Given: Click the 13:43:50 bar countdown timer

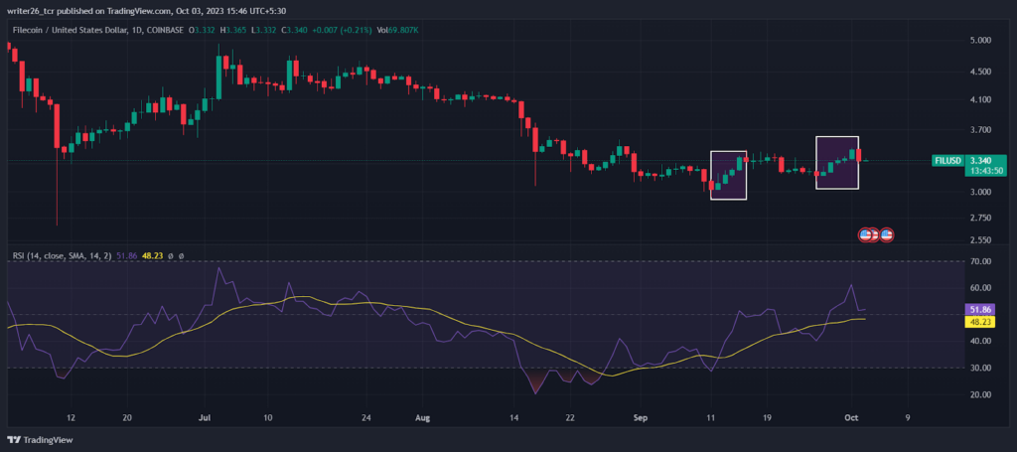Looking at the screenshot, I should pos(985,171).
